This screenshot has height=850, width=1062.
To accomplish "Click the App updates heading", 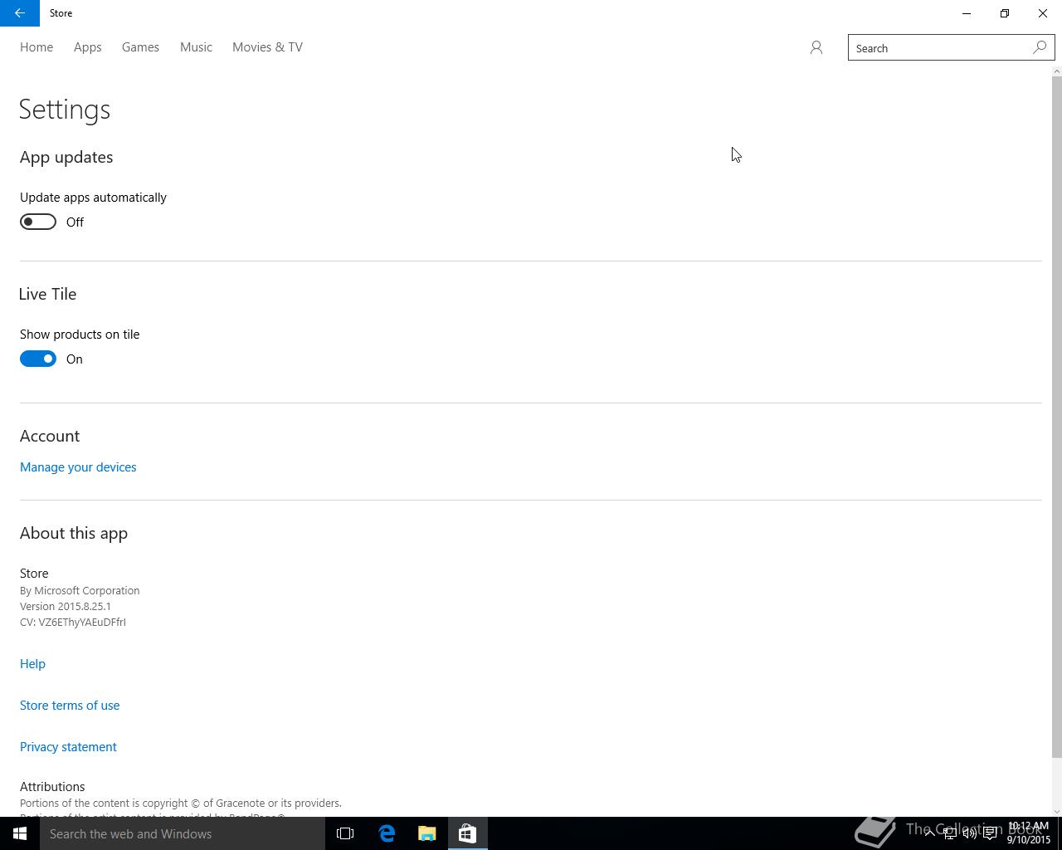I will point(66,157).
